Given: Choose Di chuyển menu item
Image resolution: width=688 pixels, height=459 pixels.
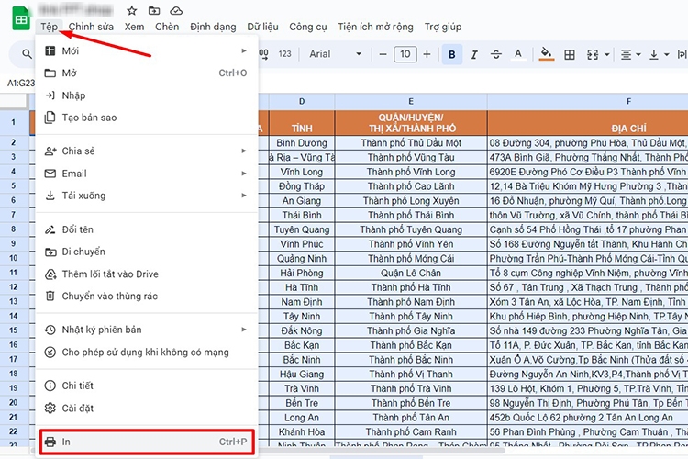Looking at the screenshot, I should tap(146, 252).
